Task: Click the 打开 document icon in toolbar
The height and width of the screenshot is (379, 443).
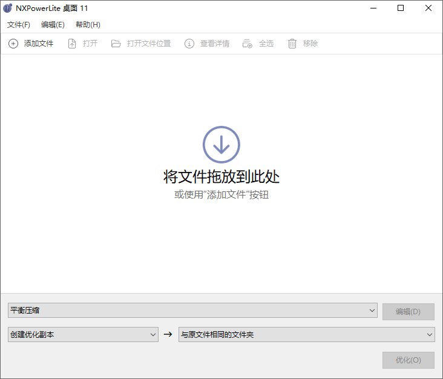Action: pyautogui.click(x=72, y=44)
